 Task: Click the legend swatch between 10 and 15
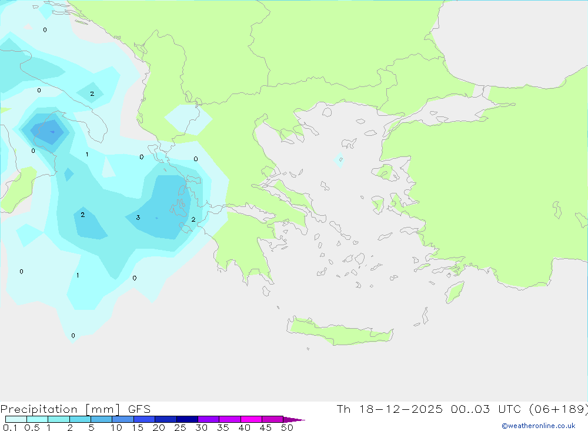[x=123, y=419]
